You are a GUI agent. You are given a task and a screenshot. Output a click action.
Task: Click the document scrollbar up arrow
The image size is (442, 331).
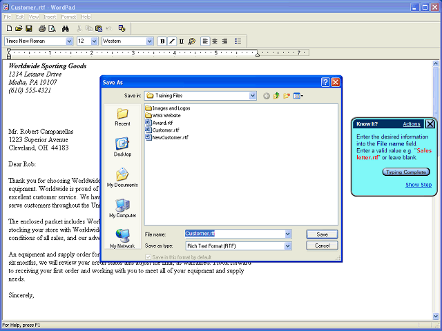436,64
